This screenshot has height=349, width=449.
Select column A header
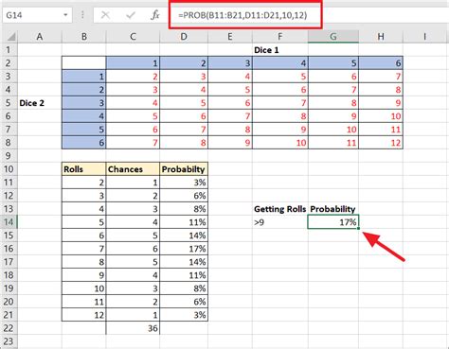(x=40, y=37)
